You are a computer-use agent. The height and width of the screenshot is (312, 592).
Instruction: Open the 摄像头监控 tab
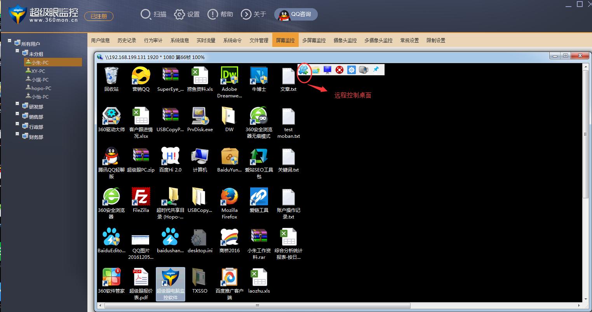(345, 40)
